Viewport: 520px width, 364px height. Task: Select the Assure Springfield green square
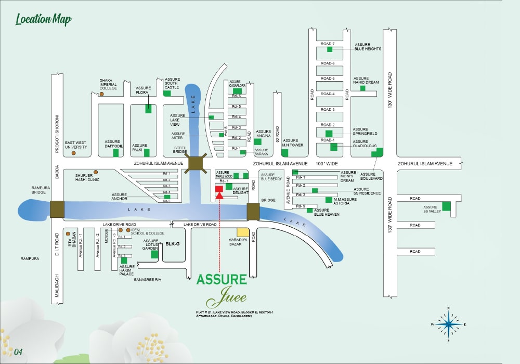coord(329,134)
